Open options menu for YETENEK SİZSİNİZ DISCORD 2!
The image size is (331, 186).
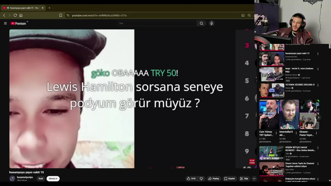(x=318, y=85)
